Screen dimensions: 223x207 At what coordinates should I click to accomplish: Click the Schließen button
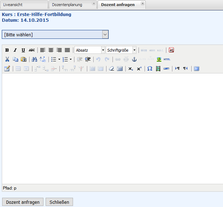[59, 202]
